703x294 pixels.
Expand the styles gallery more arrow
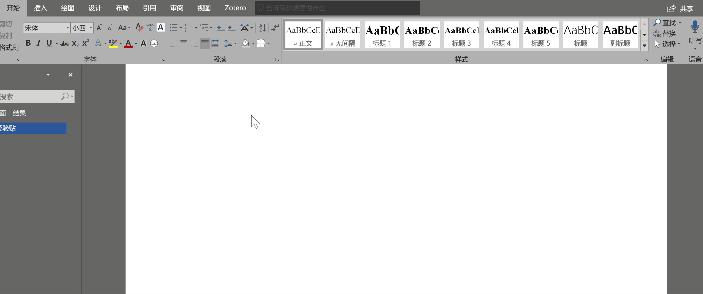645,45
